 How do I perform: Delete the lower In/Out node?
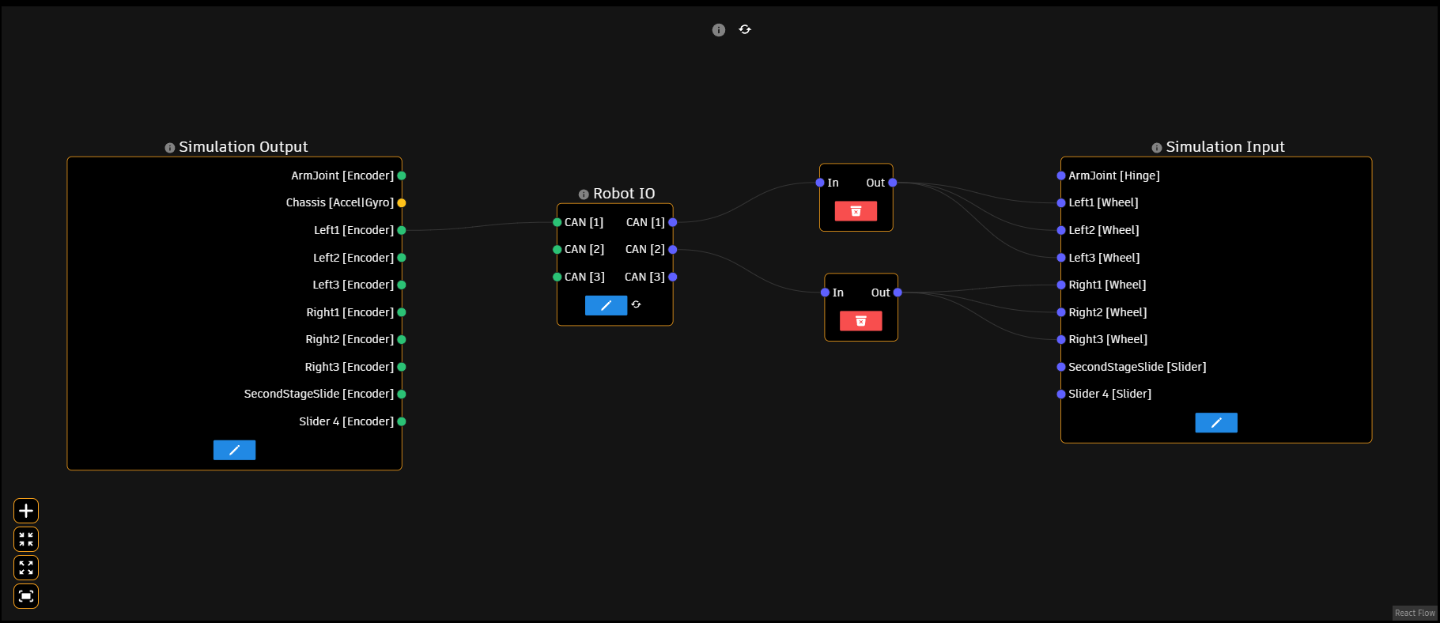tap(860, 321)
